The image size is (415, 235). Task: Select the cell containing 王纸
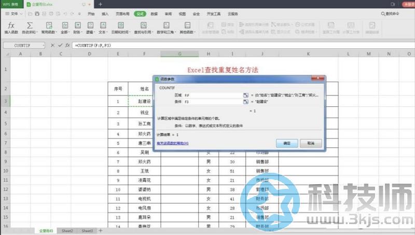pyautogui.click(x=144, y=171)
